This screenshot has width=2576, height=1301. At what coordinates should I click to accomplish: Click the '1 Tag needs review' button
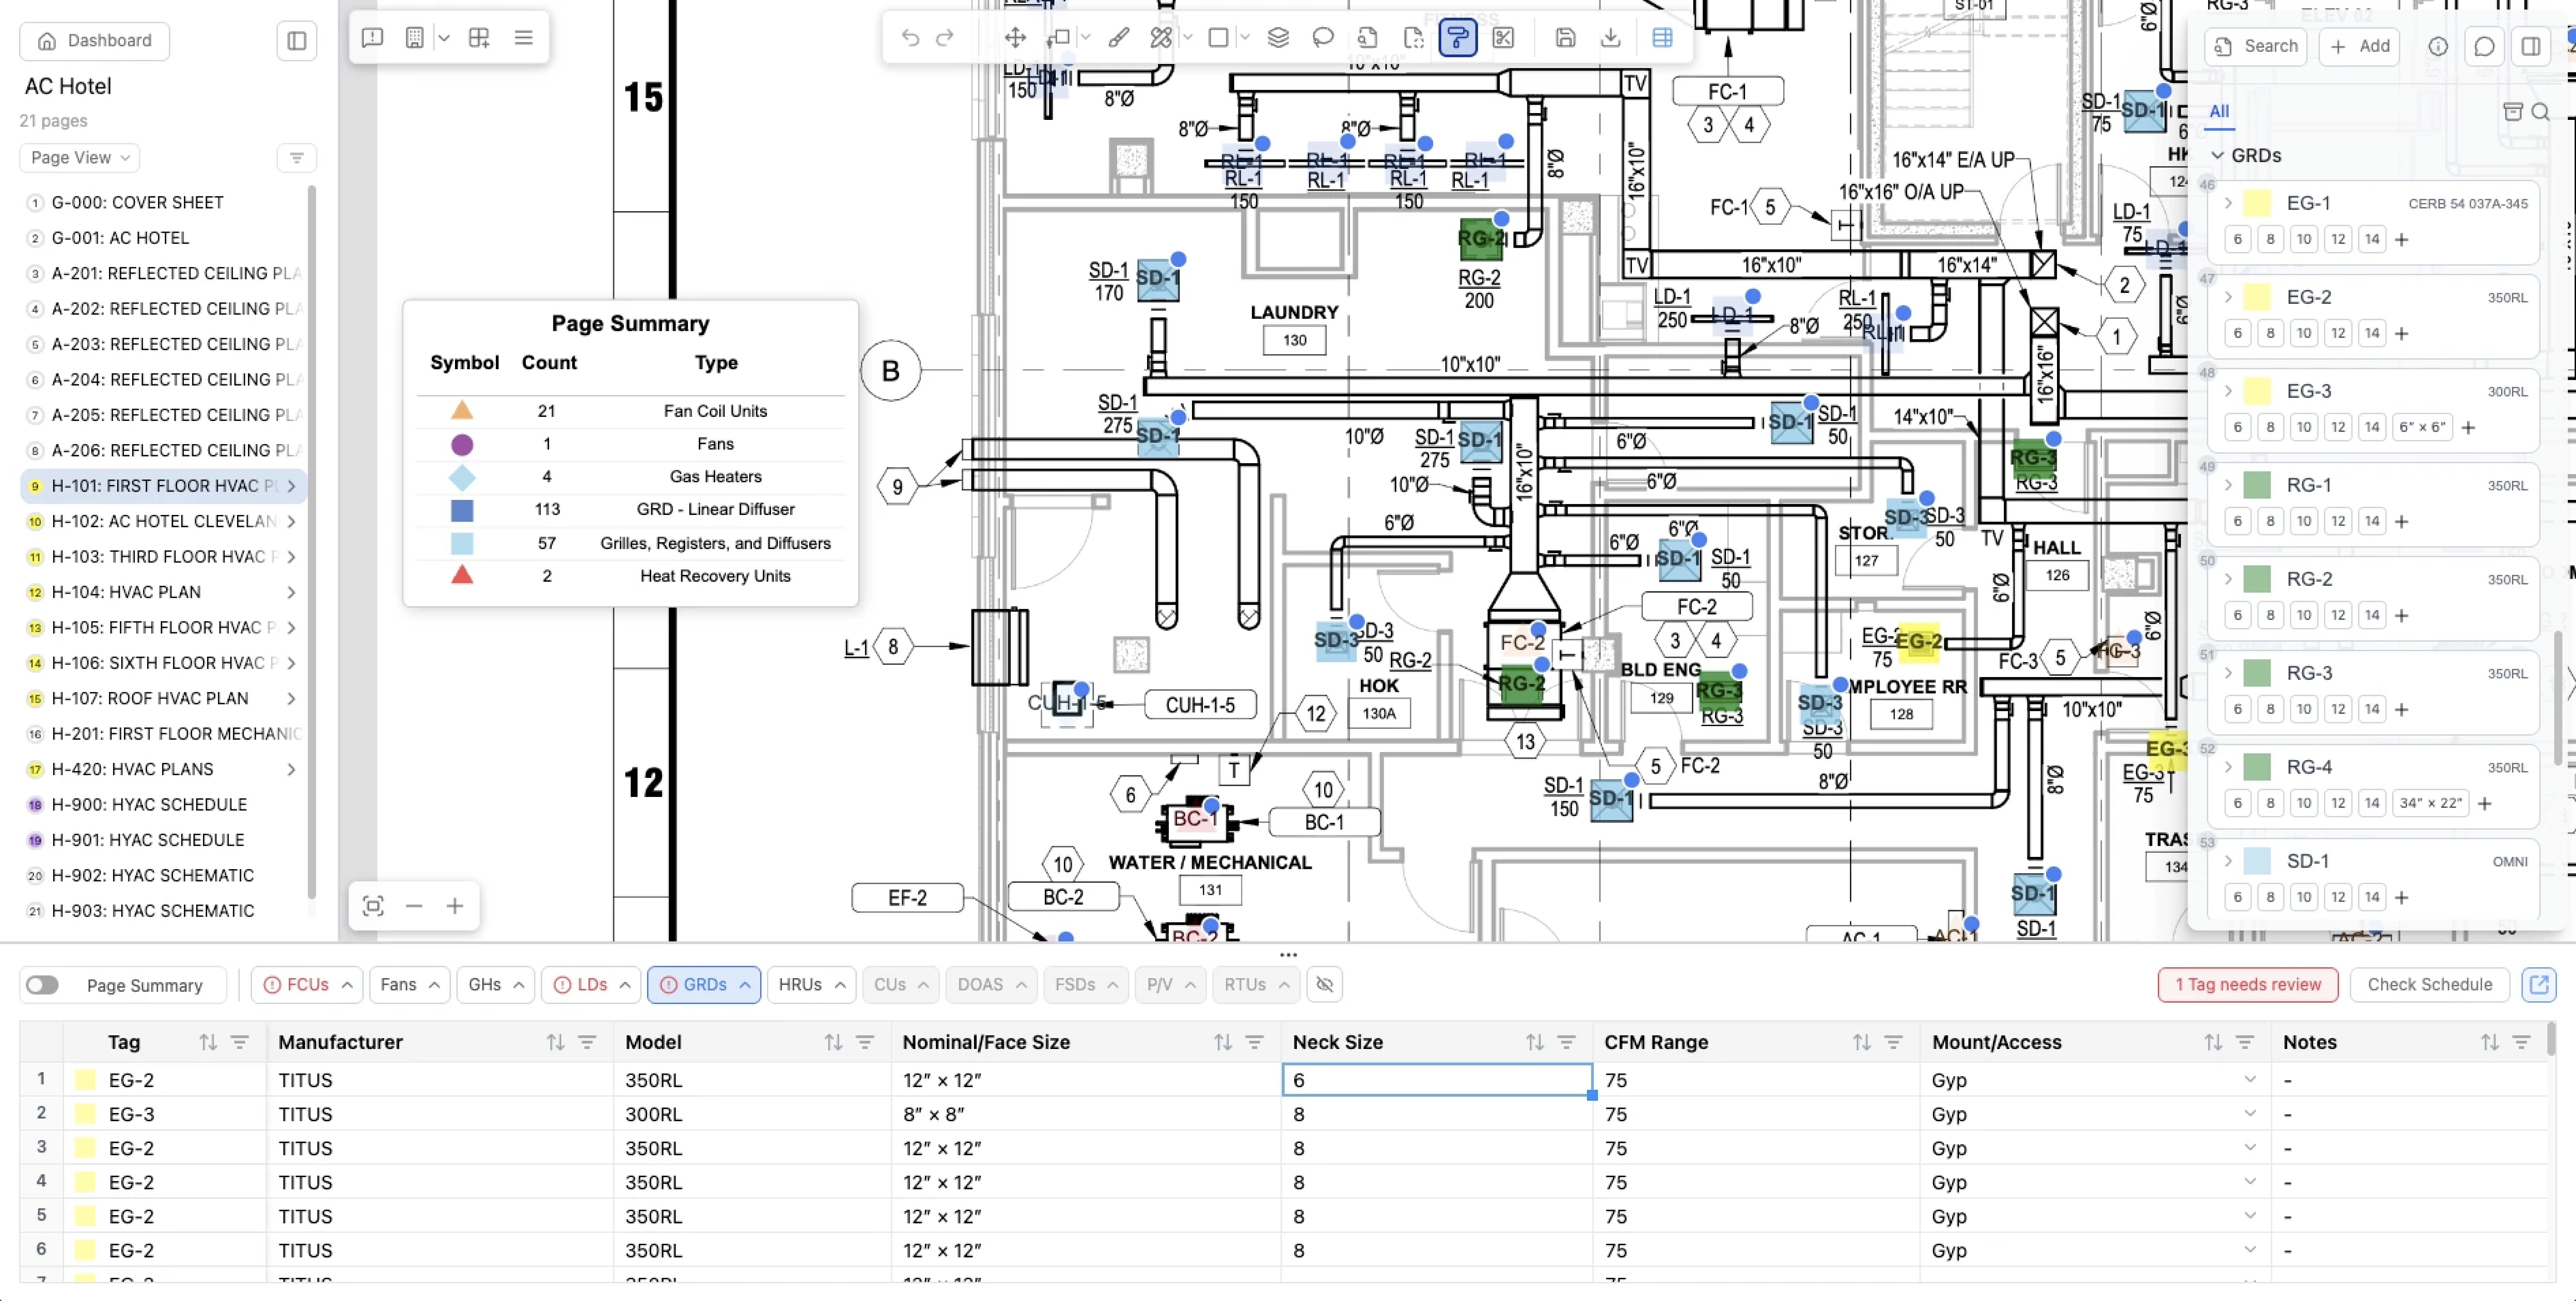(2247, 985)
